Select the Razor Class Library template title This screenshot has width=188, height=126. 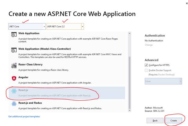(30, 64)
